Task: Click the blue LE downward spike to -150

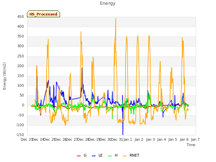Action: coord(123,134)
